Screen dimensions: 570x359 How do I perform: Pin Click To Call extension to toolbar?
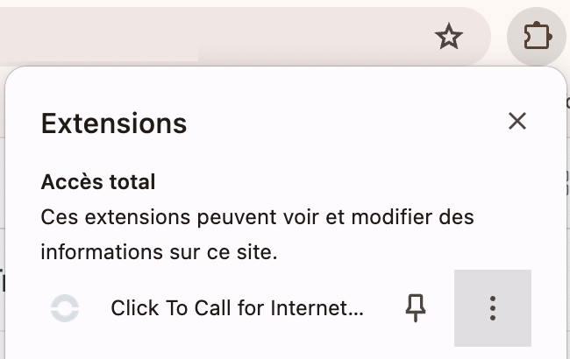pos(416,308)
